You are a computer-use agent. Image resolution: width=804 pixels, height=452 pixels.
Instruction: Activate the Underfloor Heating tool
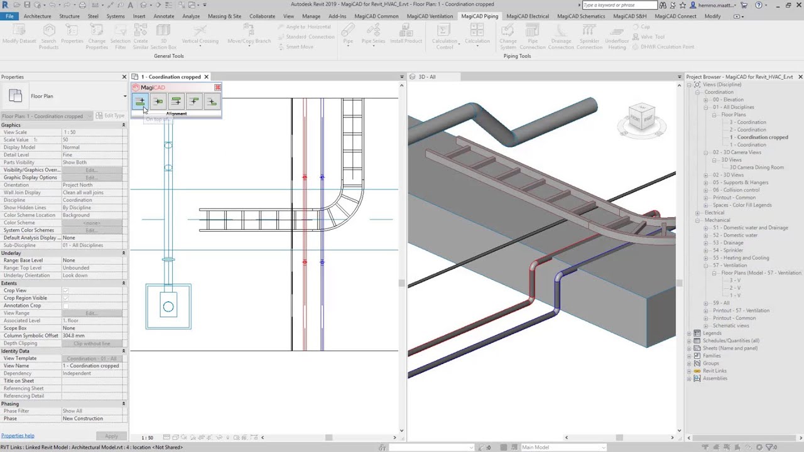click(617, 36)
